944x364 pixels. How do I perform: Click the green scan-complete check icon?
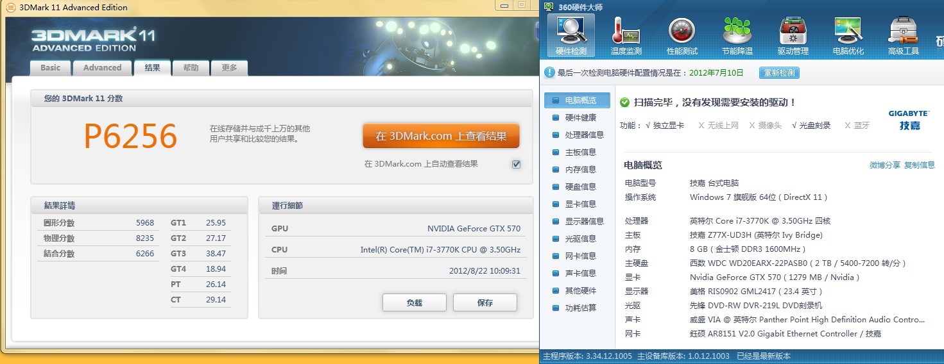pyautogui.click(x=625, y=102)
